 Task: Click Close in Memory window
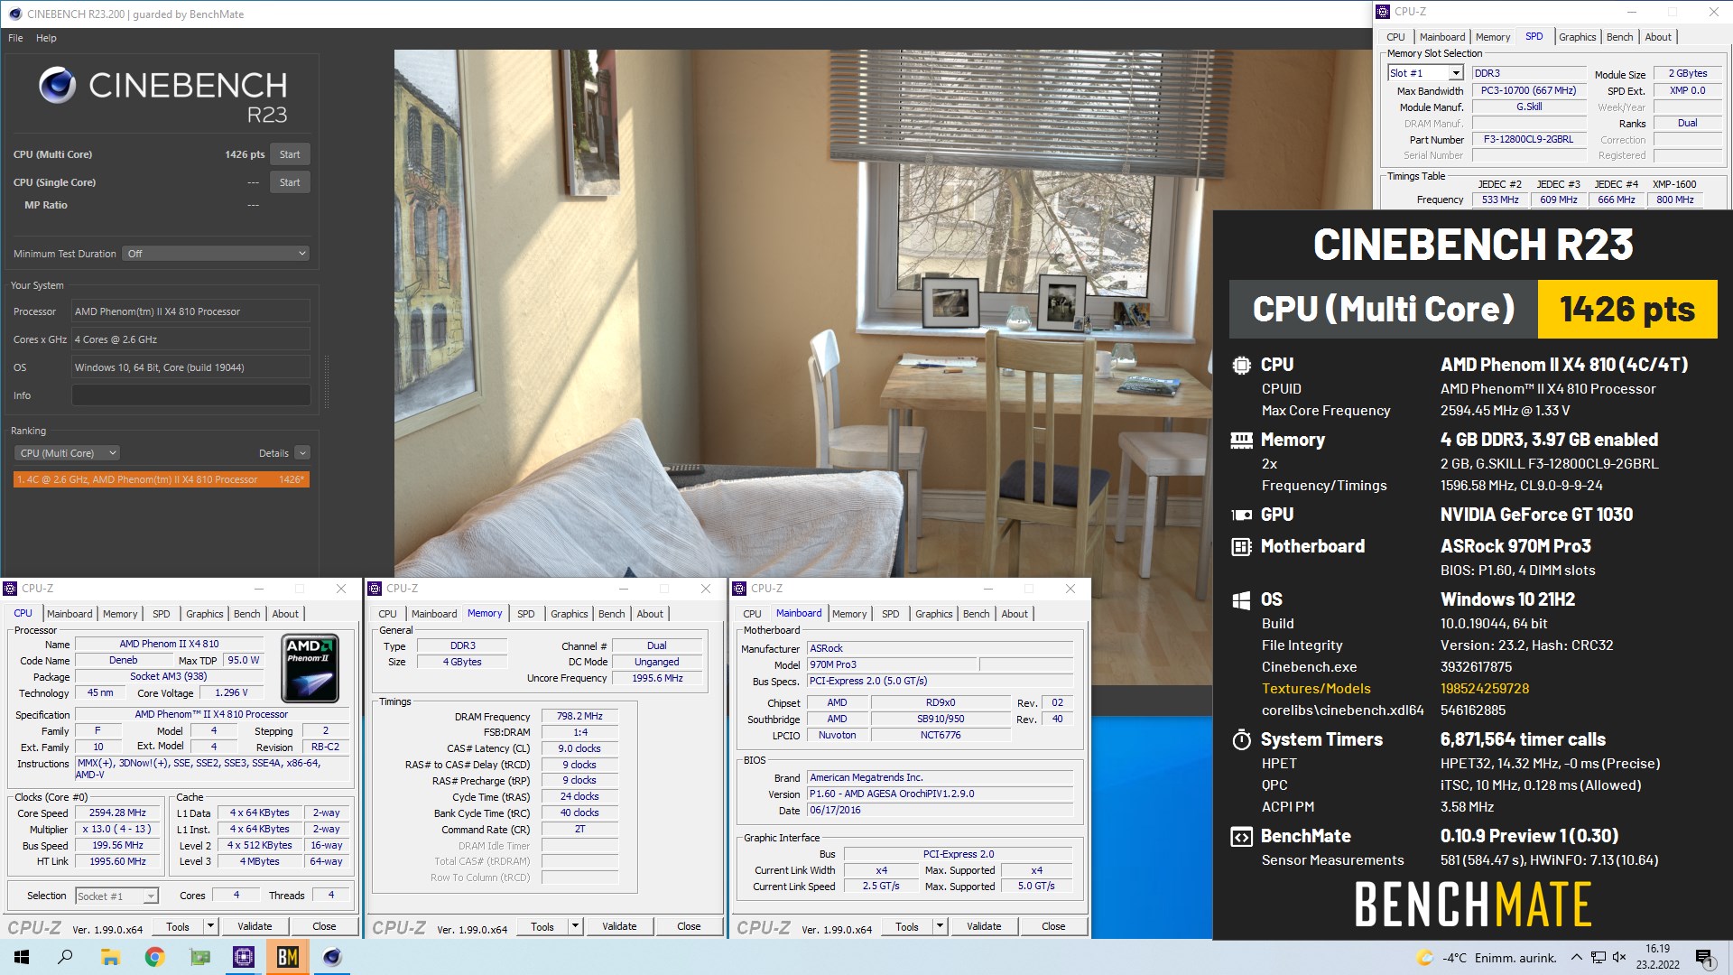point(689,926)
